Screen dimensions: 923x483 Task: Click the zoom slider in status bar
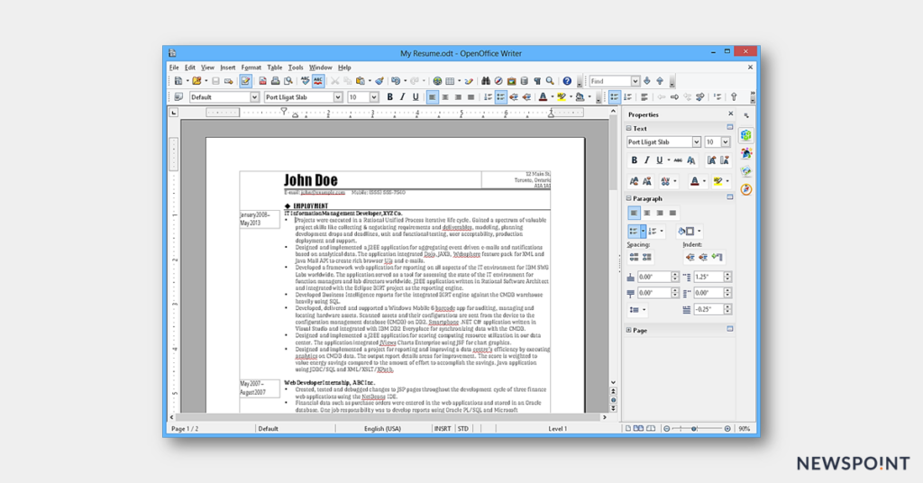(697, 428)
